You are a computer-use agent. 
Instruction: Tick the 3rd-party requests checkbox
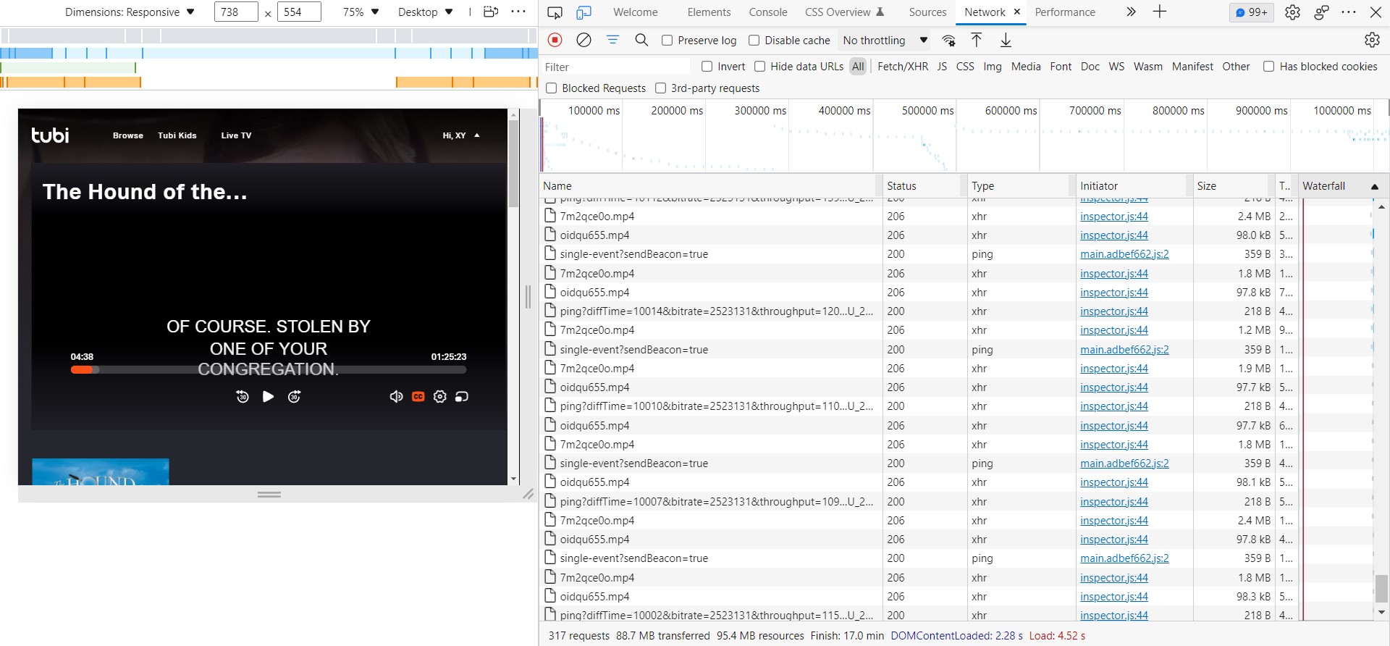pyautogui.click(x=661, y=88)
